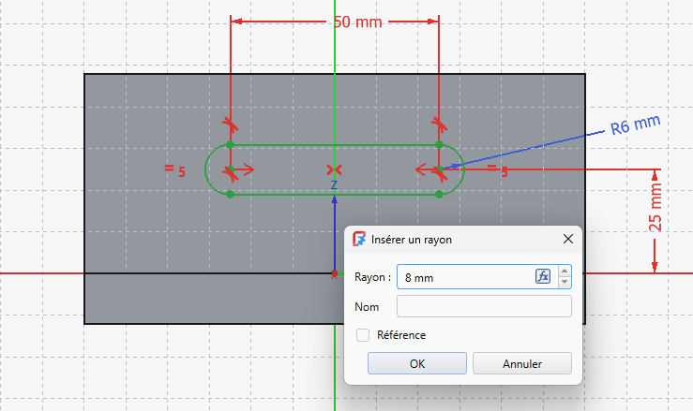Enable the Référence checkbox
The image size is (693, 411).
coord(363,335)
